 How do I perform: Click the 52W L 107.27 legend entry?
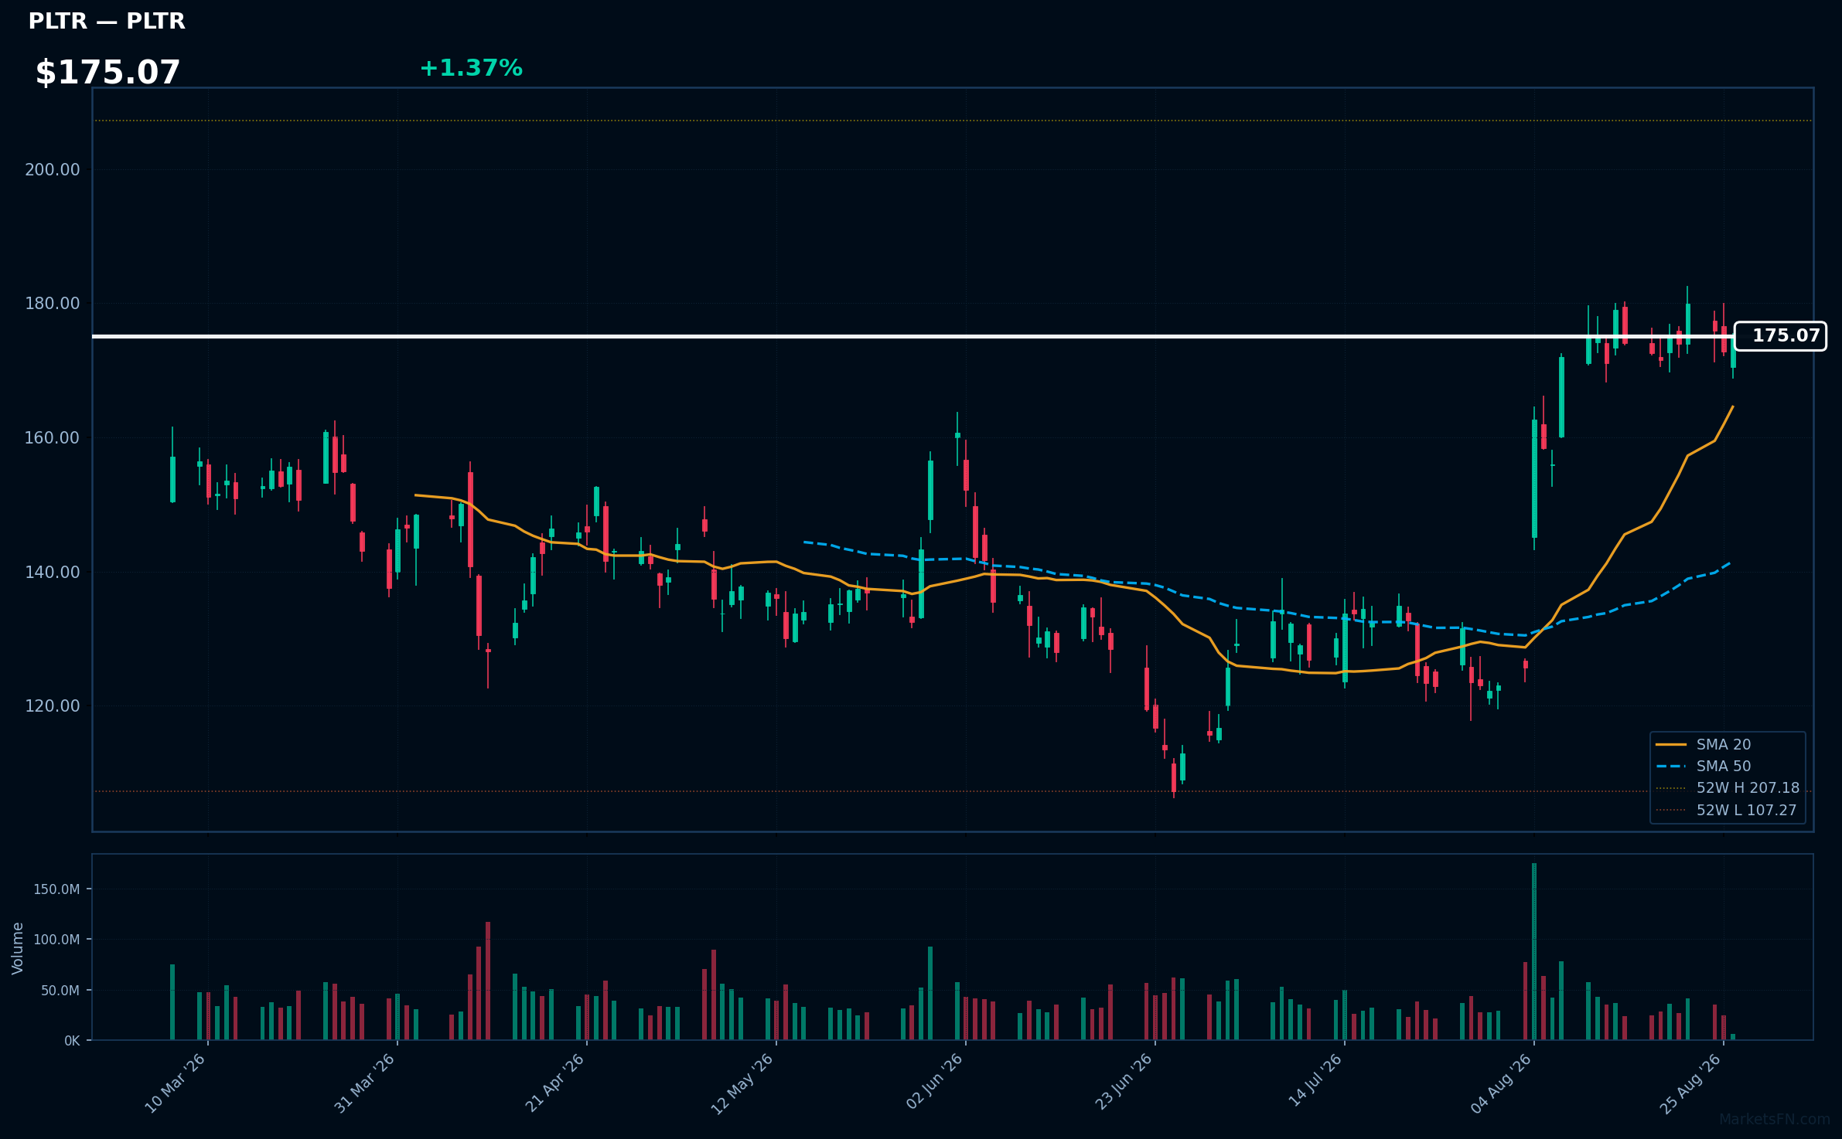[x=1726, y=810]
